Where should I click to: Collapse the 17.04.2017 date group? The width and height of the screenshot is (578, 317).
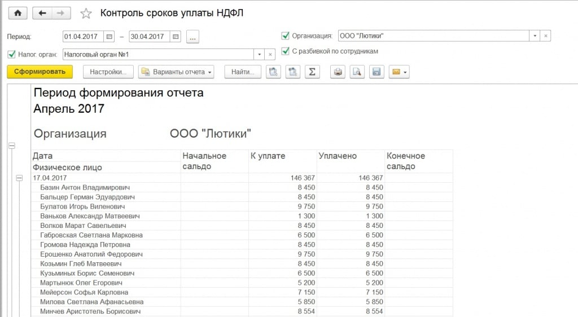click(19, 178)
